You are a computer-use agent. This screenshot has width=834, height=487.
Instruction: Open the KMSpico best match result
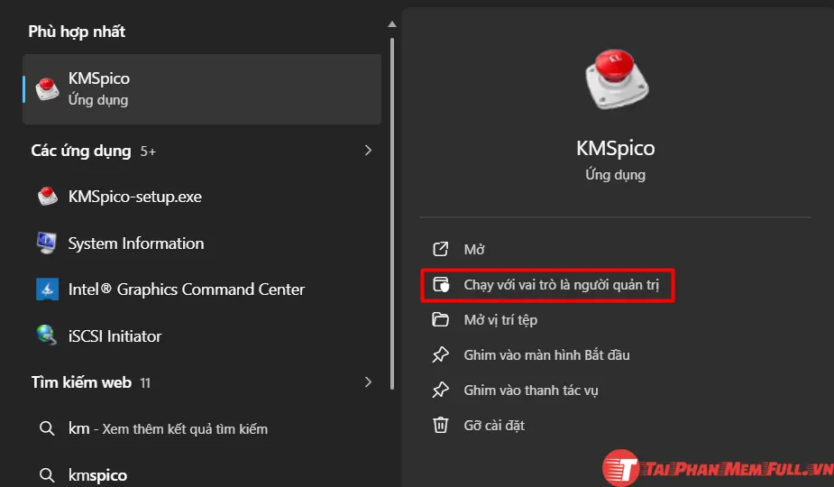202,89
